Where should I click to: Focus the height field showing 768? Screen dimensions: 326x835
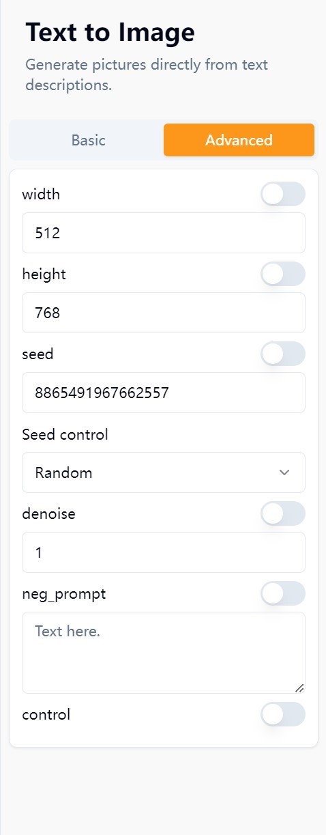coord(164,313)
